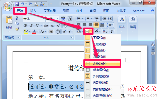Switch to the 开始 tab
This screenshot has width=157, height=99.
click(x=20, y=11)
